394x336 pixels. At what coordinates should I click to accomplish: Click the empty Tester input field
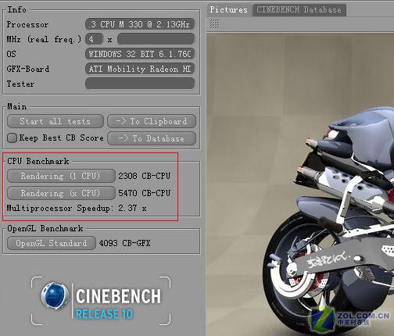[x=140, y=84]
